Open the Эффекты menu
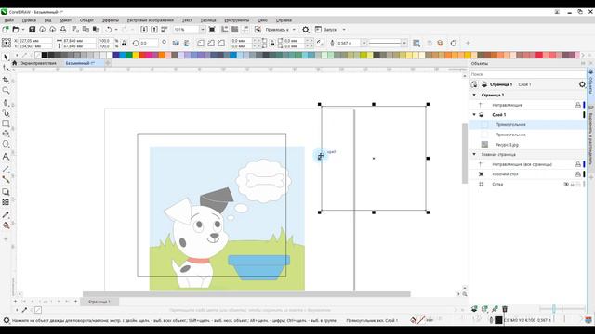 [x=111, y=20]
